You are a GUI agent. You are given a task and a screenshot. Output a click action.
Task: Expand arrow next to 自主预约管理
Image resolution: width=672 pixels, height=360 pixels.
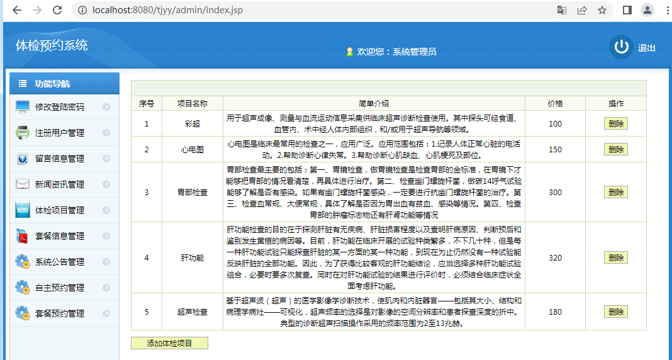(x=106, y=287)
